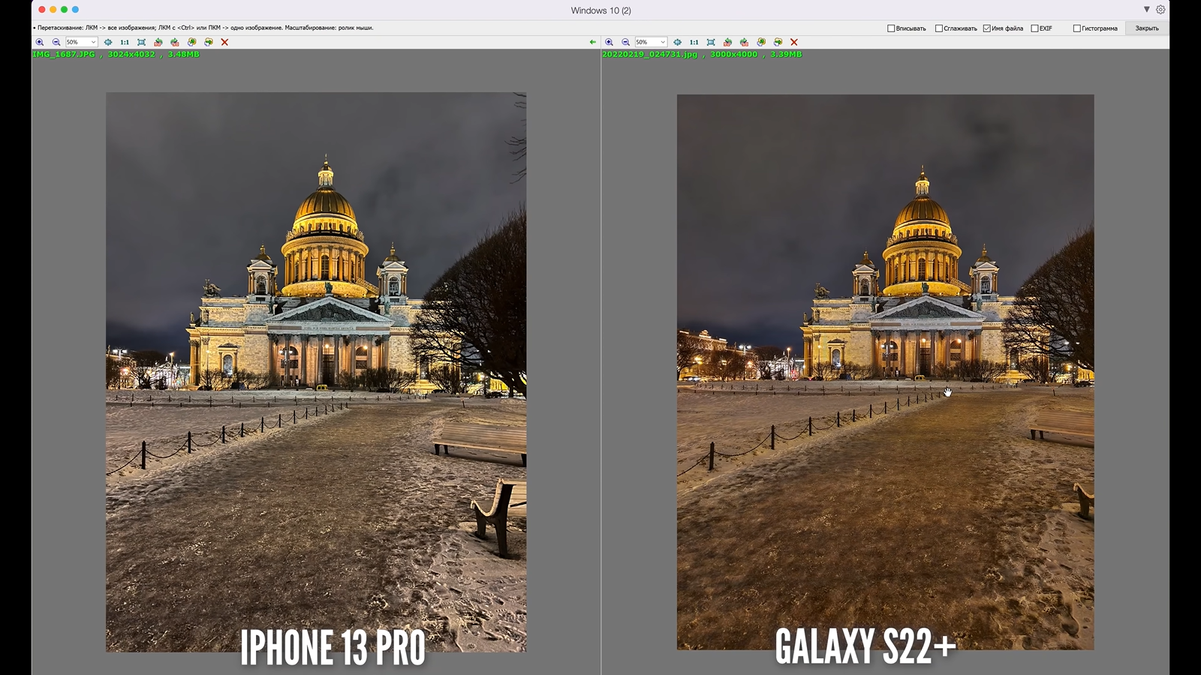Remove left image with red X
The width and height of the screenshot is (1201, 675).
point(224,42)
